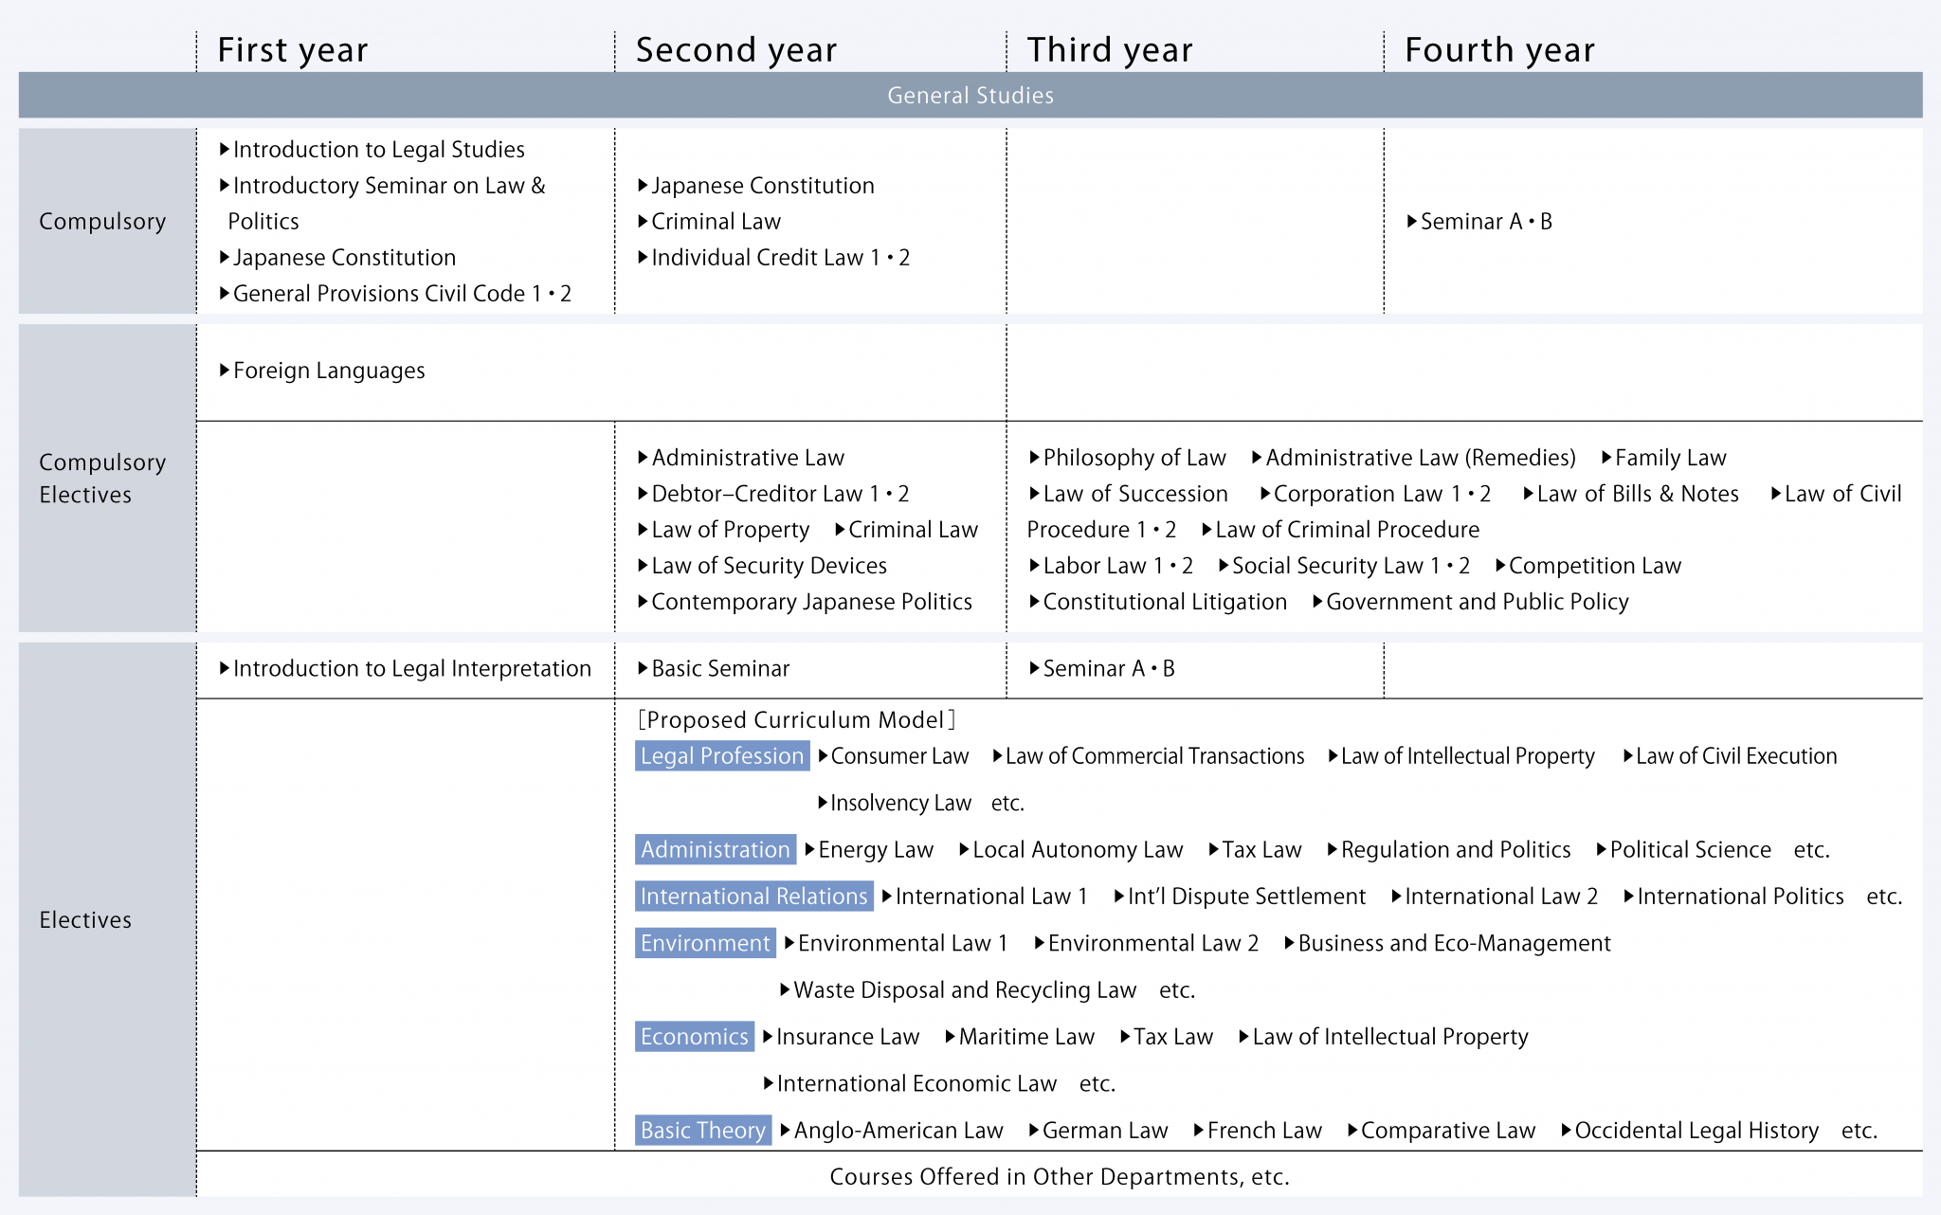1941x1215 pixels.
Task: Click the triangle bullet beside Philosophy of Law
Action: point(1035,458)
